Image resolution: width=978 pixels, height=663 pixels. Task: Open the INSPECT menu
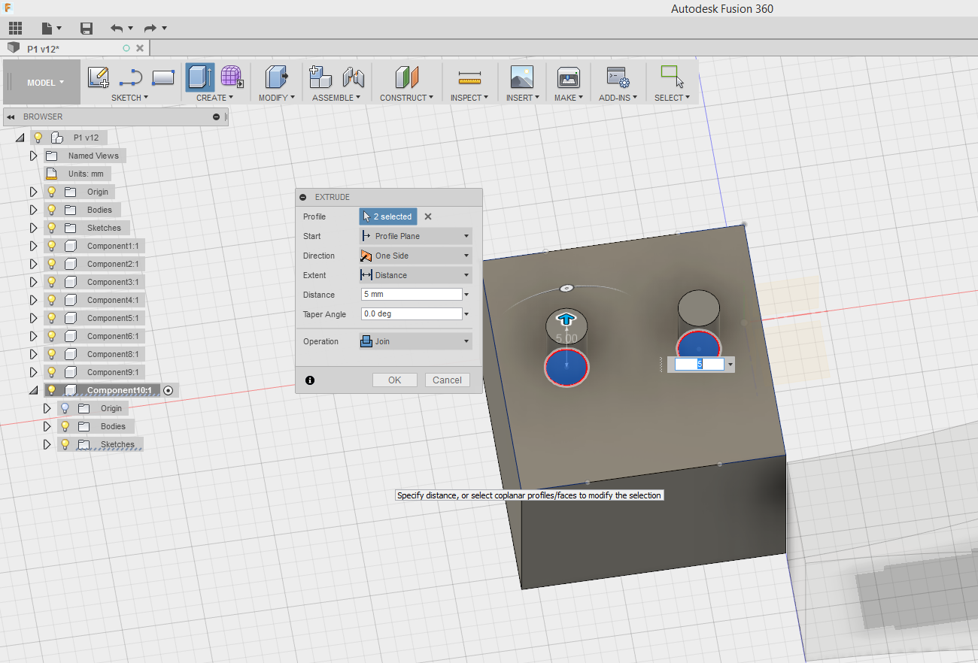[x=469, y=98]
